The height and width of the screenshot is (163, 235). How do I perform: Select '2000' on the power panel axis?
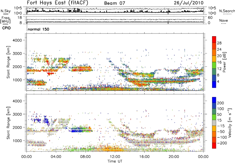[x=17, y=66]
